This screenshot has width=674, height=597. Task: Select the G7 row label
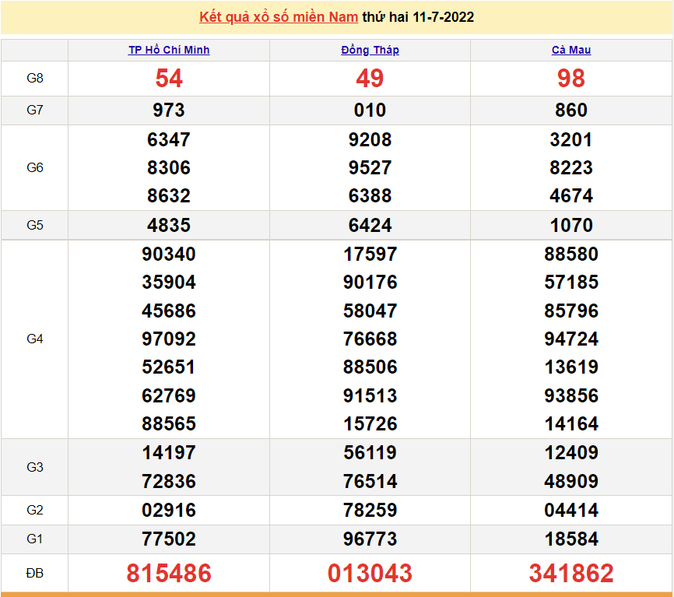[x=34, y=110]
